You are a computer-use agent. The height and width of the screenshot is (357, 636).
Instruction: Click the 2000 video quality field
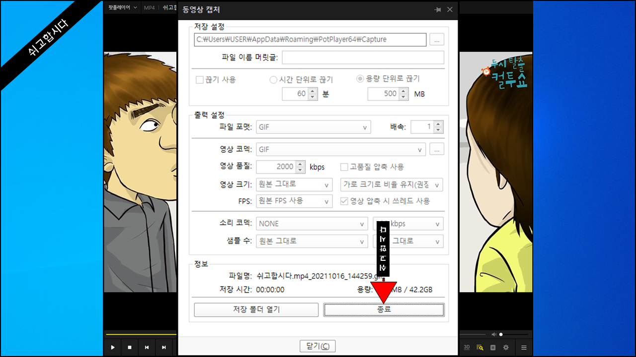click(276, 167)
